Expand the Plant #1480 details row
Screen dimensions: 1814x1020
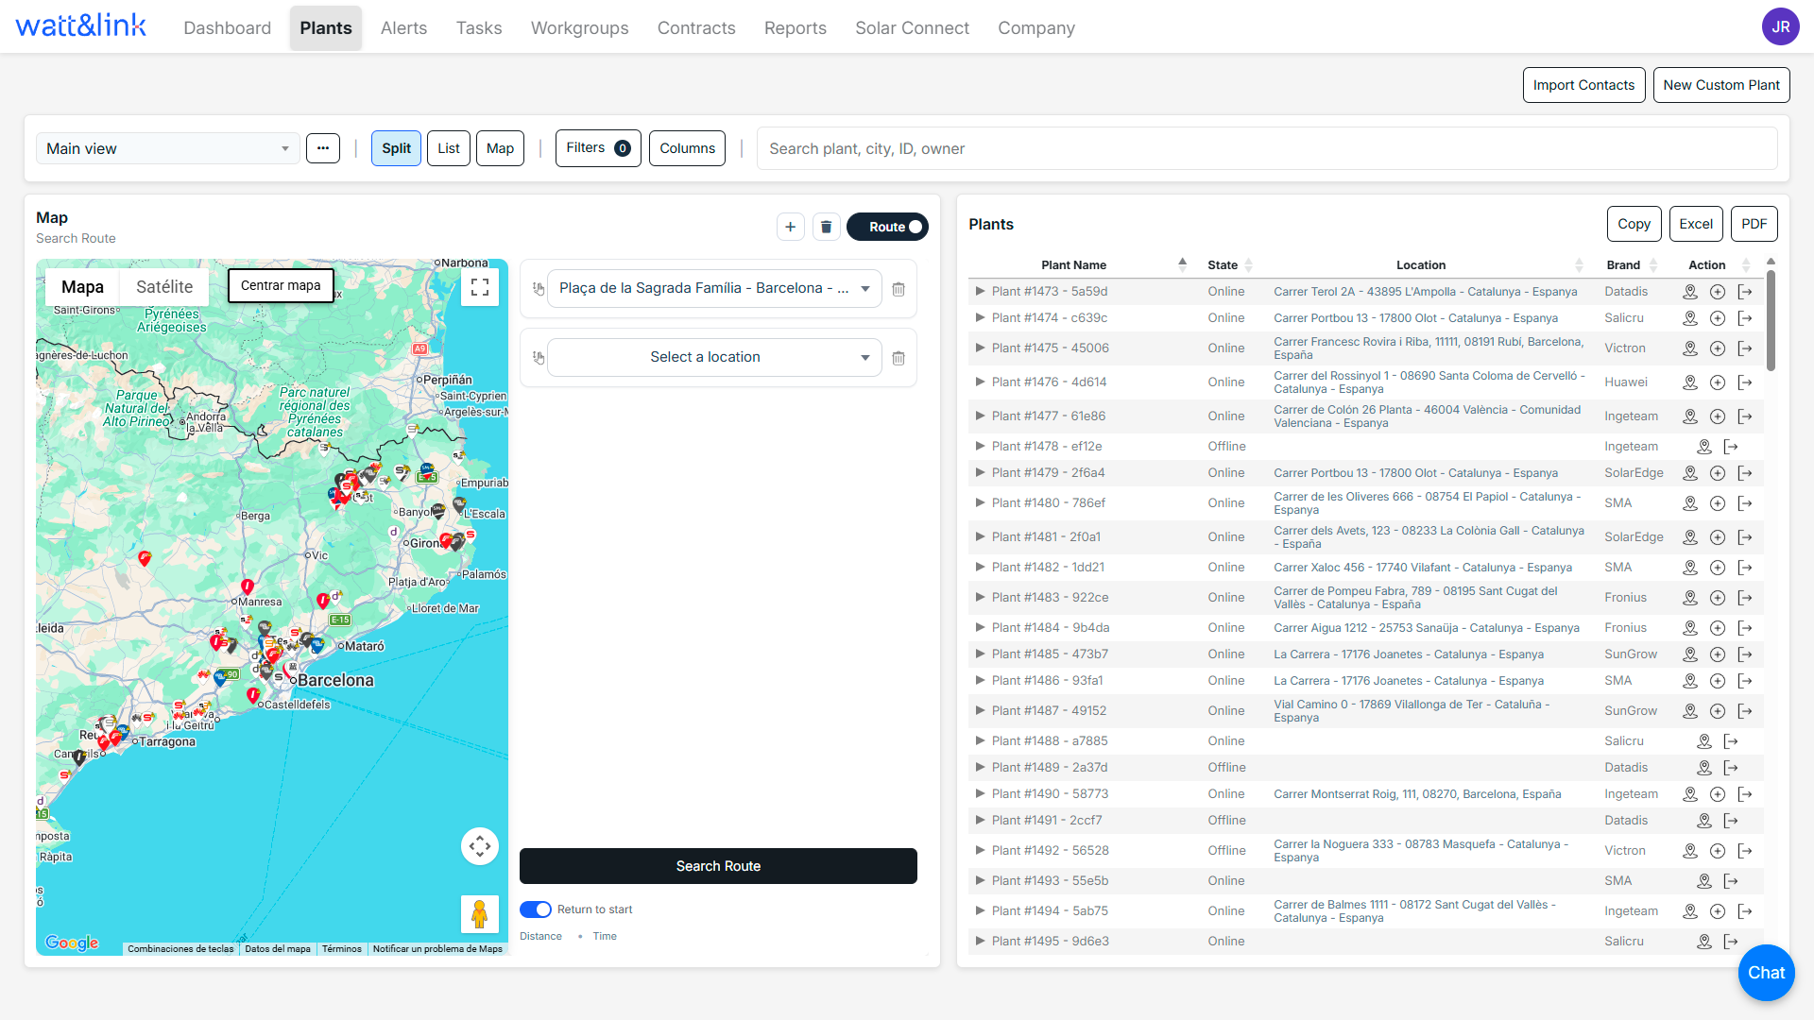980,502
